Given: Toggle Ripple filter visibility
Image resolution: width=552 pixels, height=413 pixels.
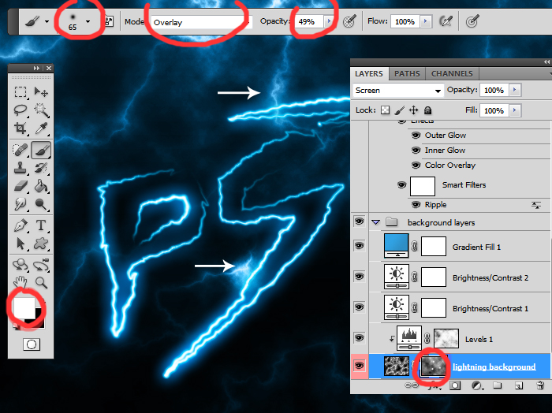Looking at the screenshot, I should (416, 204).
